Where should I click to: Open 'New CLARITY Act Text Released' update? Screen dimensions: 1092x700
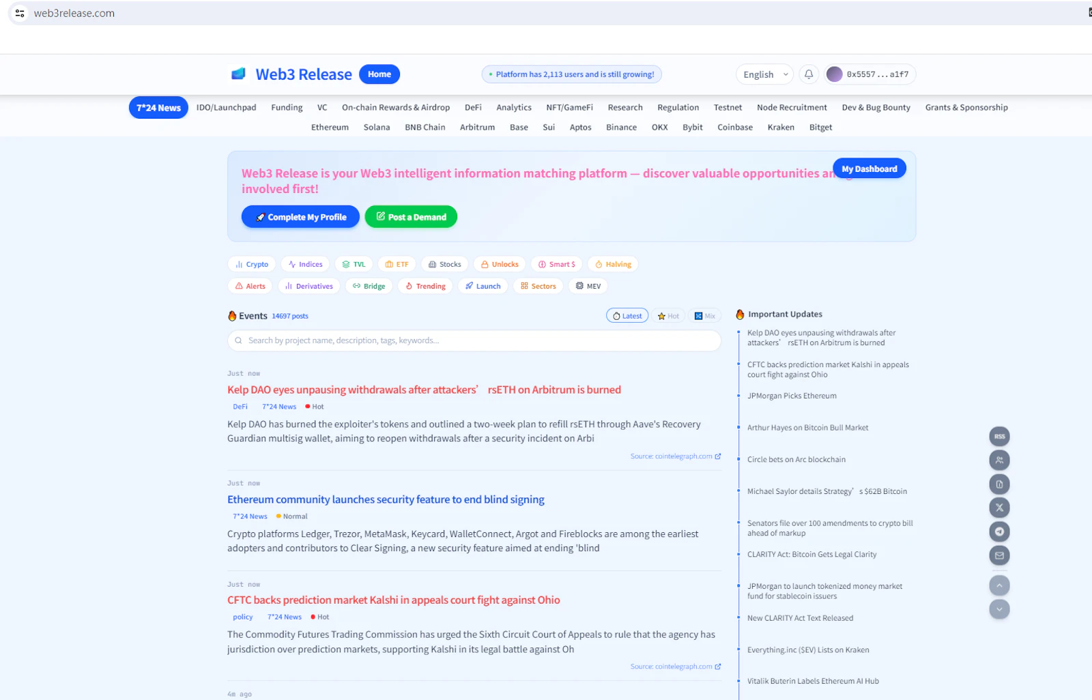pos(801,618)
